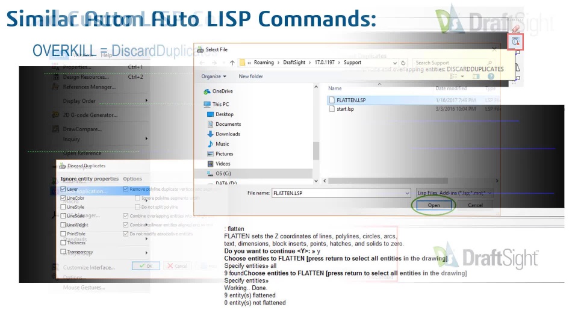This screenshot has height=325, width=578.
Task: Click the up-folder arrow in Select File
Action: [x=232, y=63]
